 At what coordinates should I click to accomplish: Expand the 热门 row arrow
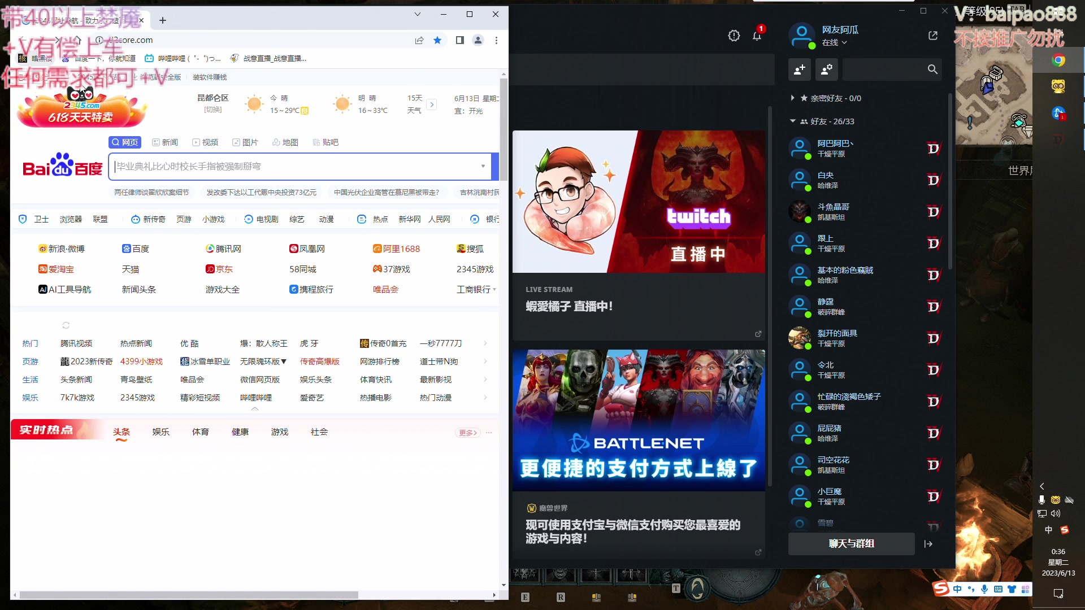pos(485,343)
